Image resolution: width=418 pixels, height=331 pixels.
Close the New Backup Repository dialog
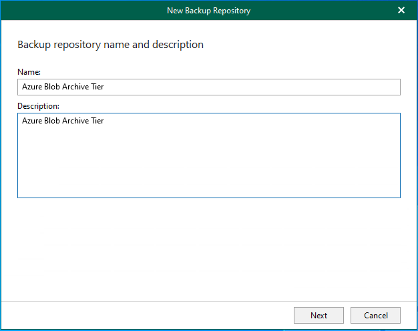point(401,10)
